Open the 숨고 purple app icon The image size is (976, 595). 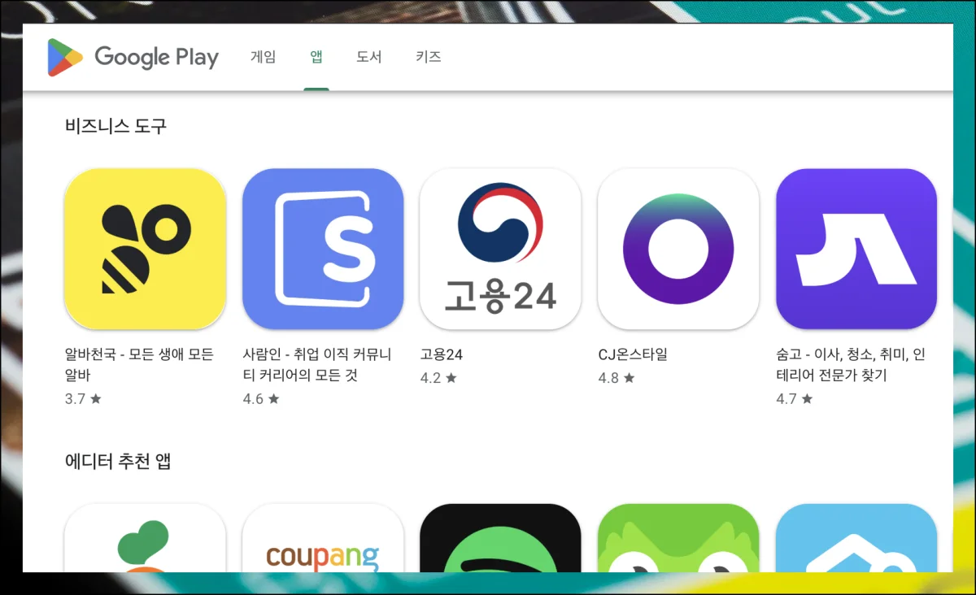[856, 249]
